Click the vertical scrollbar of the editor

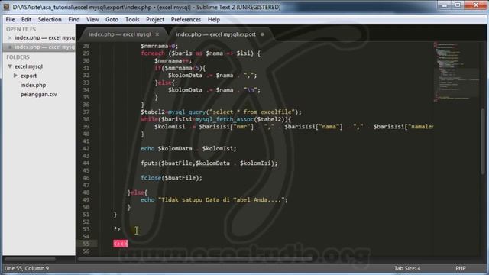pyautogui.click(x=483, y=142)
